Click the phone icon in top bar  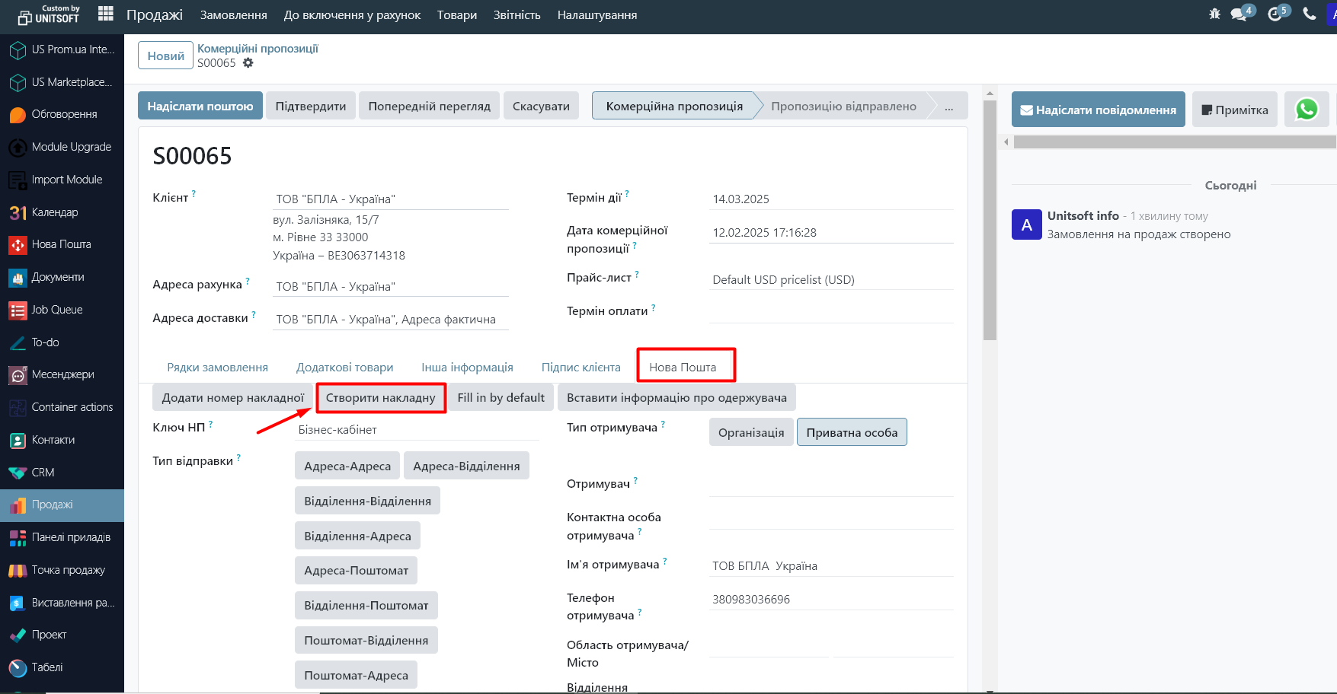(x=1310, y=14)
